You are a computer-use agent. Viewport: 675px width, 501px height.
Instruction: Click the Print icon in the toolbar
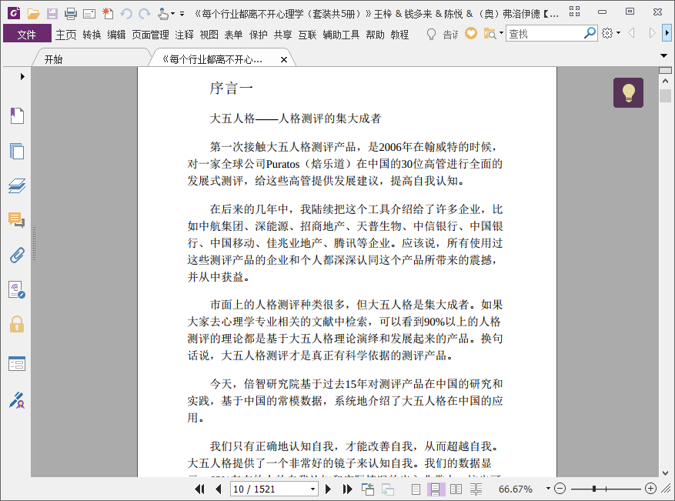click(x=71, y=14)
